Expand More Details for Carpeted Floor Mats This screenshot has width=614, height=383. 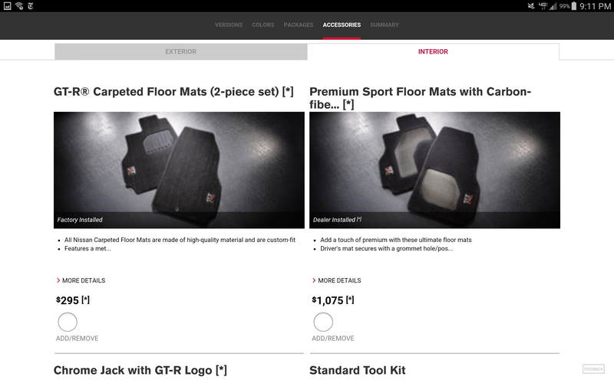[81, 280]
